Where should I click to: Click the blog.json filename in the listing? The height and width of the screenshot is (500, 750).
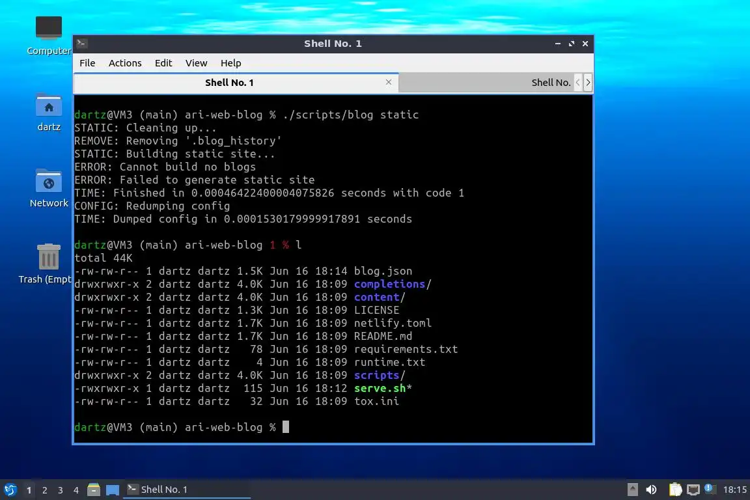[x=383, y=271]
